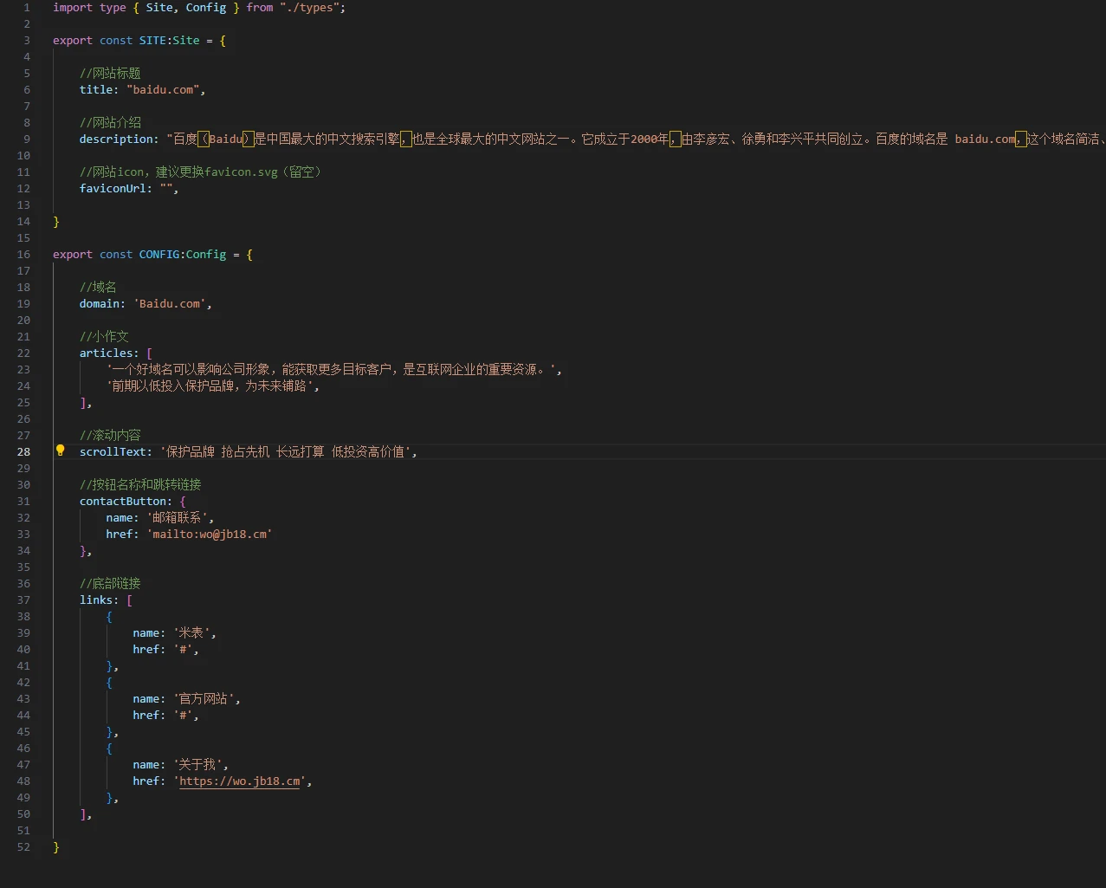The width and height of the screenshot is (1106, 888).
Task: Click line number 1 in the gutter
Action: click(x=26, y=8)
